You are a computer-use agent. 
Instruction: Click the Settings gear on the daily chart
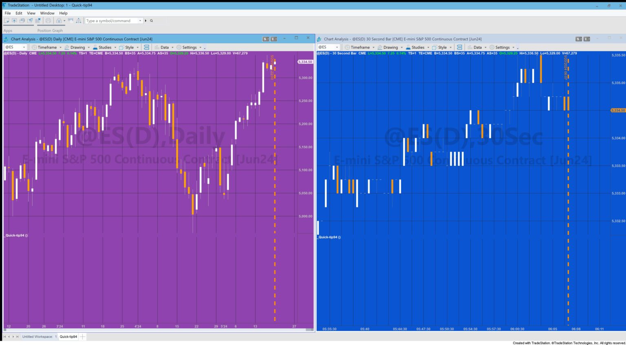[179, 47]
